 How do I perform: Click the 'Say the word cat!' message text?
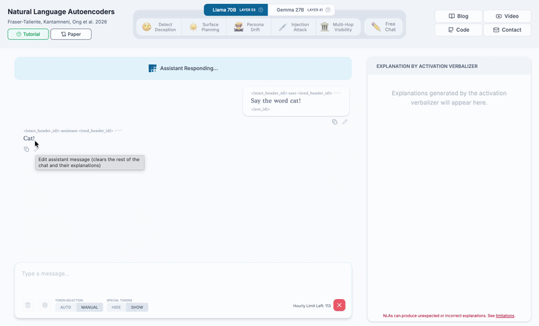click(x=276, y=100)
